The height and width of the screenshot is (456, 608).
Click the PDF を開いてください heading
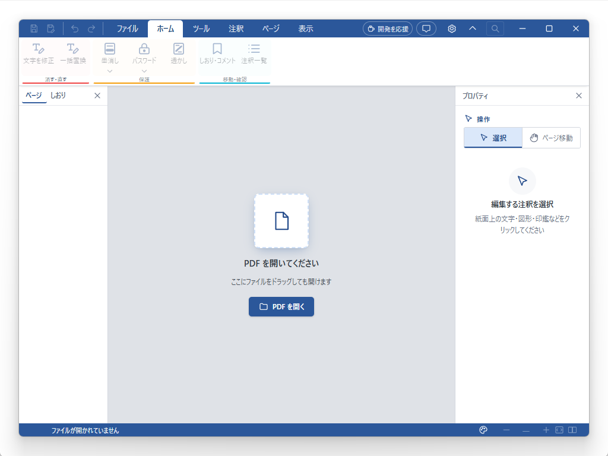click(x=281, y=264)
